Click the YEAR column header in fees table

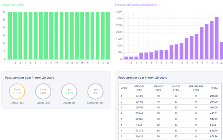[124, 88]
